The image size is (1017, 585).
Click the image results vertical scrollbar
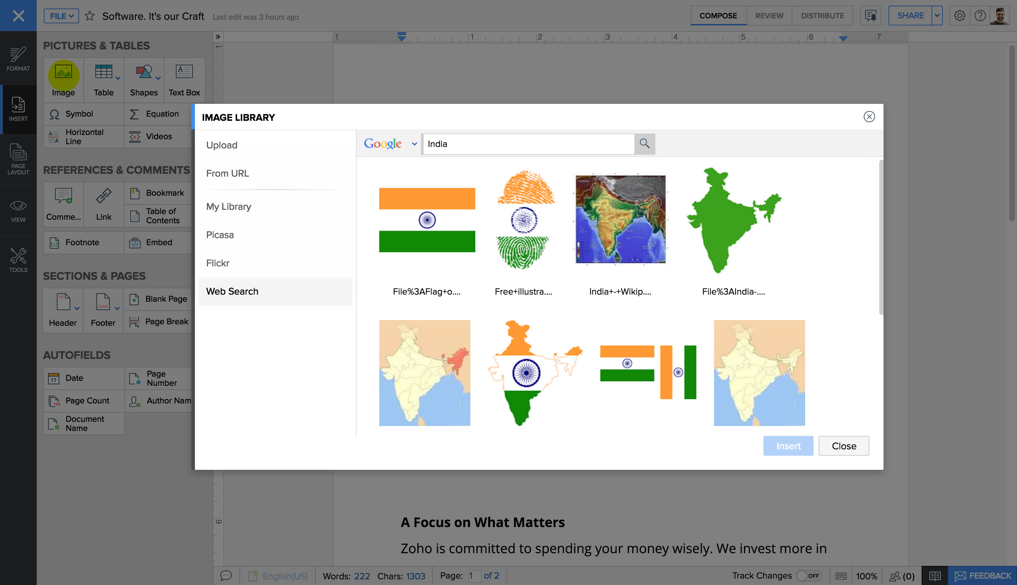(x=881, y=237)
